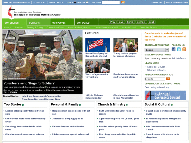Open the Personal & Family double-arrow icon
This screenshot has width=191, height=143.
pyautogui.click(x=80, y=105)
